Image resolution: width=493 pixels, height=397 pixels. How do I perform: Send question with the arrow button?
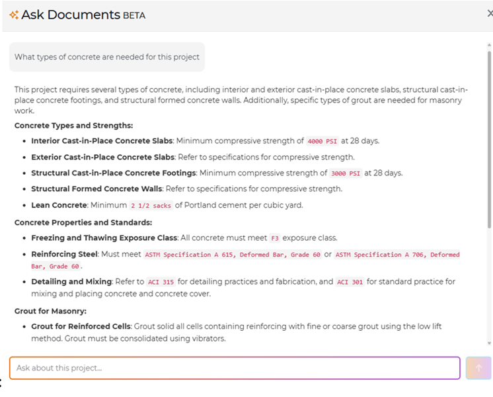pos(478,368)
